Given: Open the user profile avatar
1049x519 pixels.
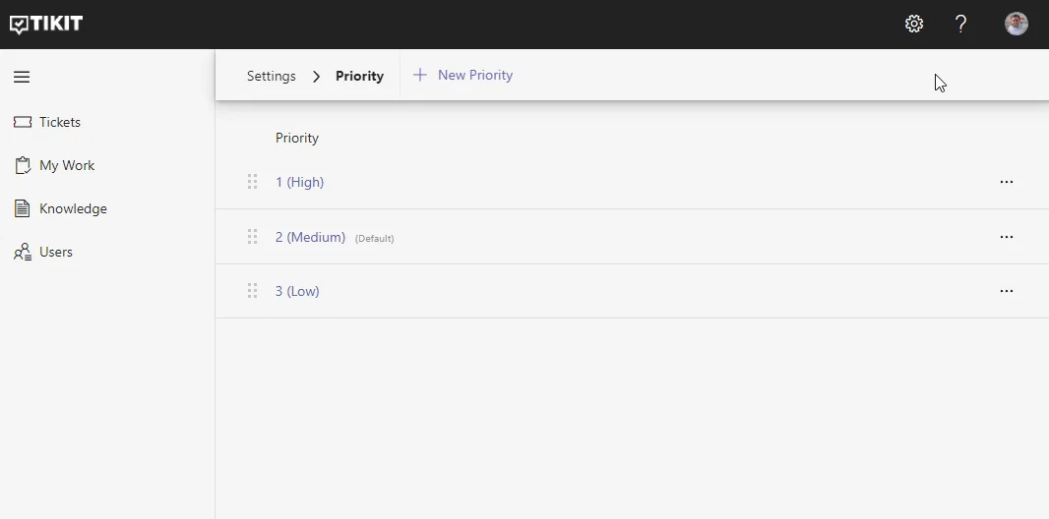Looking at the screenshot, I should point(1017,24).
